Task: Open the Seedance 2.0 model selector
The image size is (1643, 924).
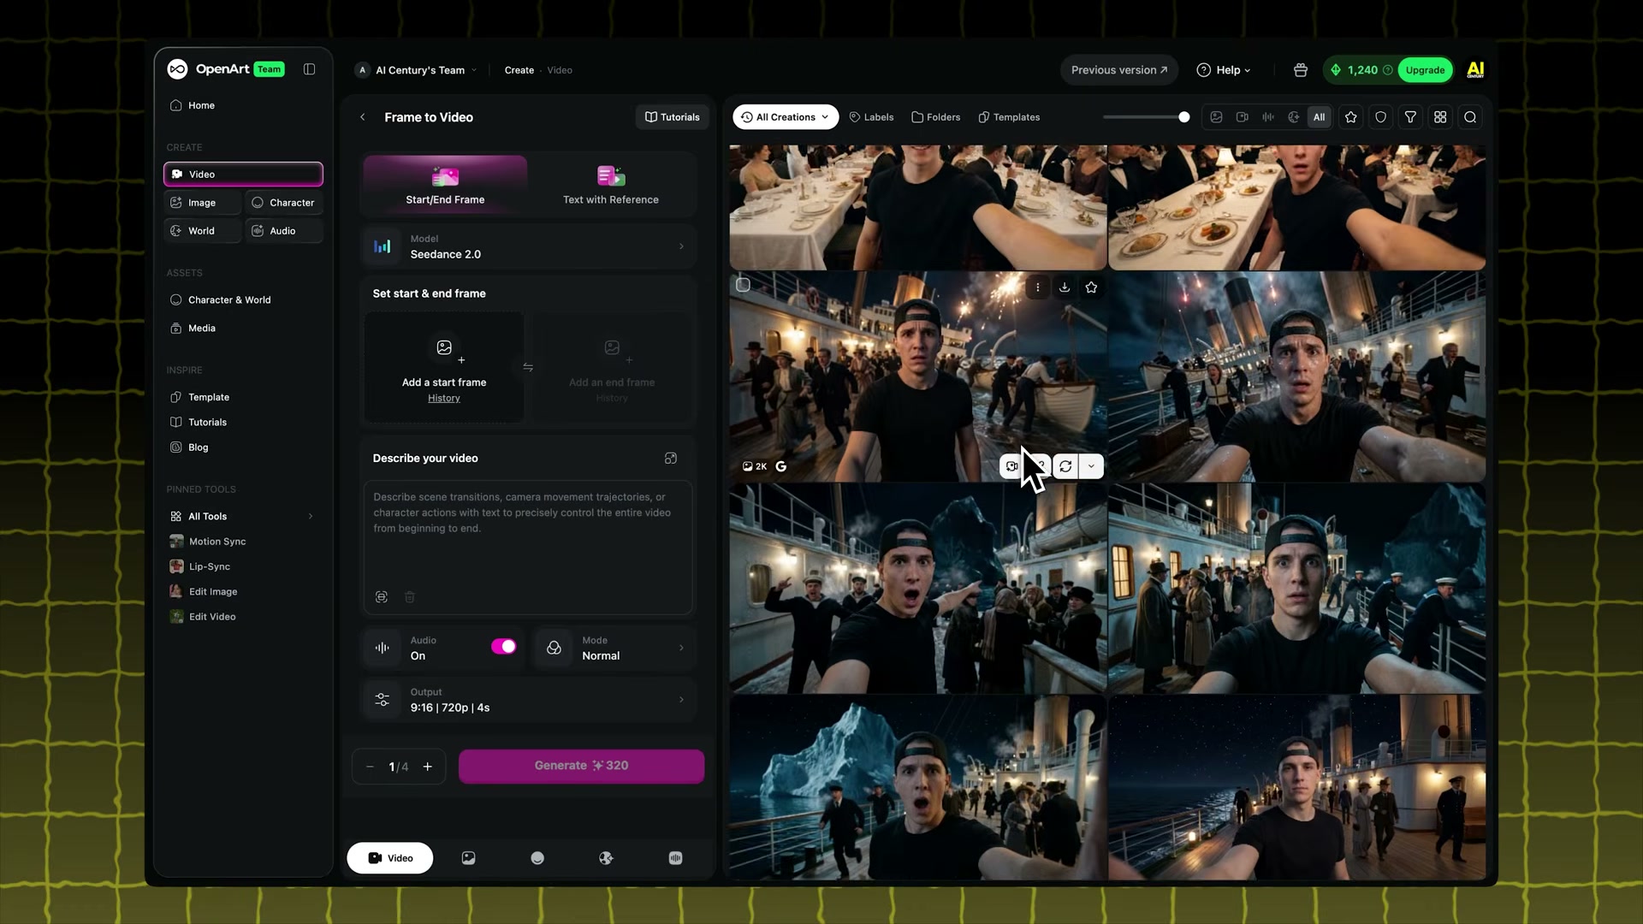Action: coord(529,246)
